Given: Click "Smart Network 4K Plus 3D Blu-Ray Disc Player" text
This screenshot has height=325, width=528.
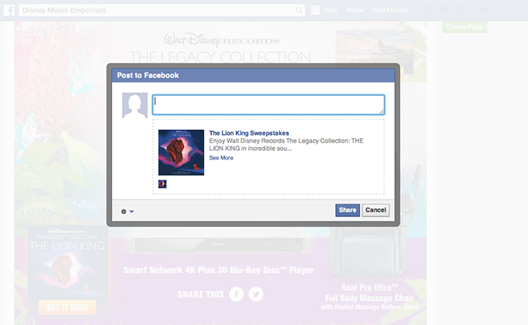Looking at the screenshot, I should pyautogui.click(x=218, y=270).
